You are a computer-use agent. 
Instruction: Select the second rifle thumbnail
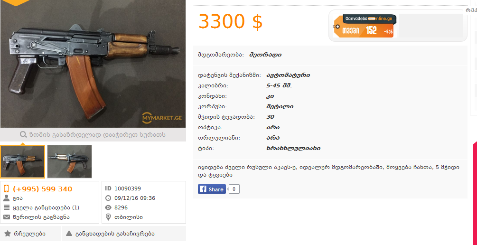point(69,161)
